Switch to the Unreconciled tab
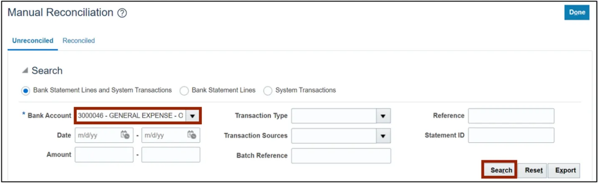The width and height of the screenshot is (598, 183). pos(33,41)
